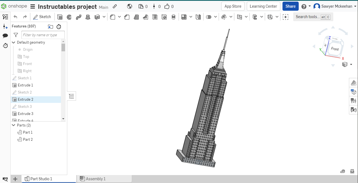Image resolution: width=358 pixels, height=183 pixels.
Task: Toggle the feature list sidebar icon
Action: [5, 17]
